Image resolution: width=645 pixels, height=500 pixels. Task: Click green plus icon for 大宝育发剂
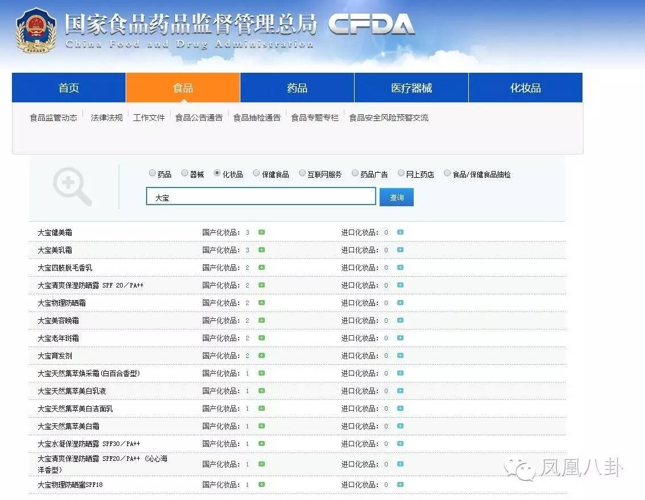click(x=261, y=356)
